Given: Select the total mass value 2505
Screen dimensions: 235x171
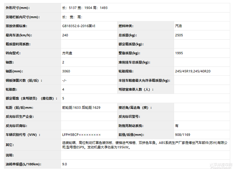Looking at the screenshot, I should [179, 35].
